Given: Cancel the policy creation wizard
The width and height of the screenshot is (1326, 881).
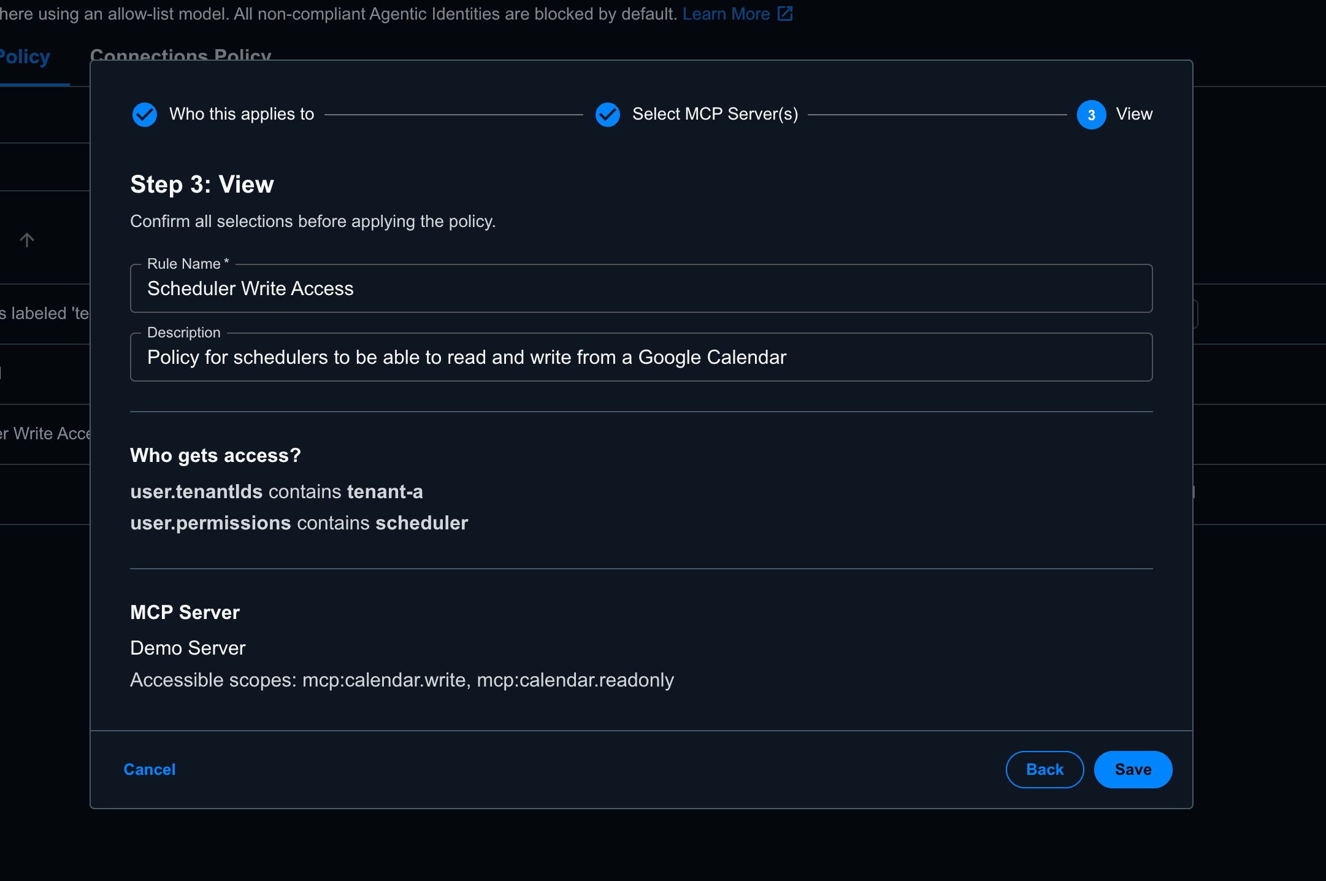Looking at the screenshot, I should (x=150, y=769).
